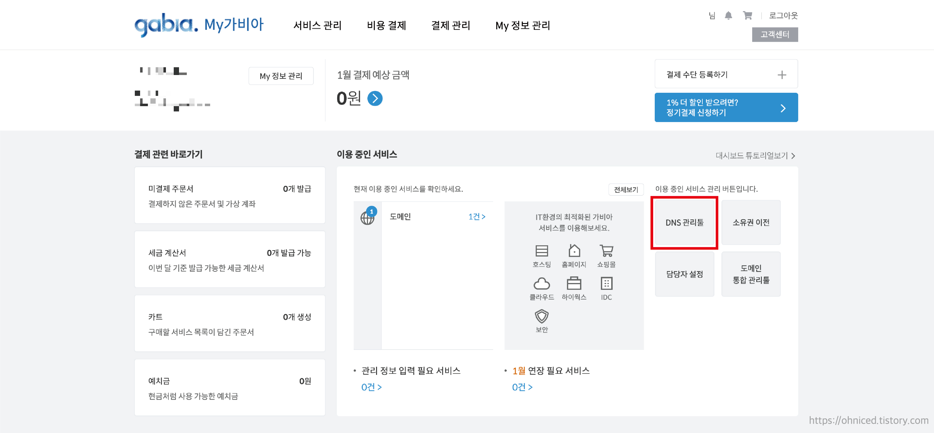Viewport: 934px width, 433px height.
Task: Open the shopping cart icon
Action: (747, 16)
